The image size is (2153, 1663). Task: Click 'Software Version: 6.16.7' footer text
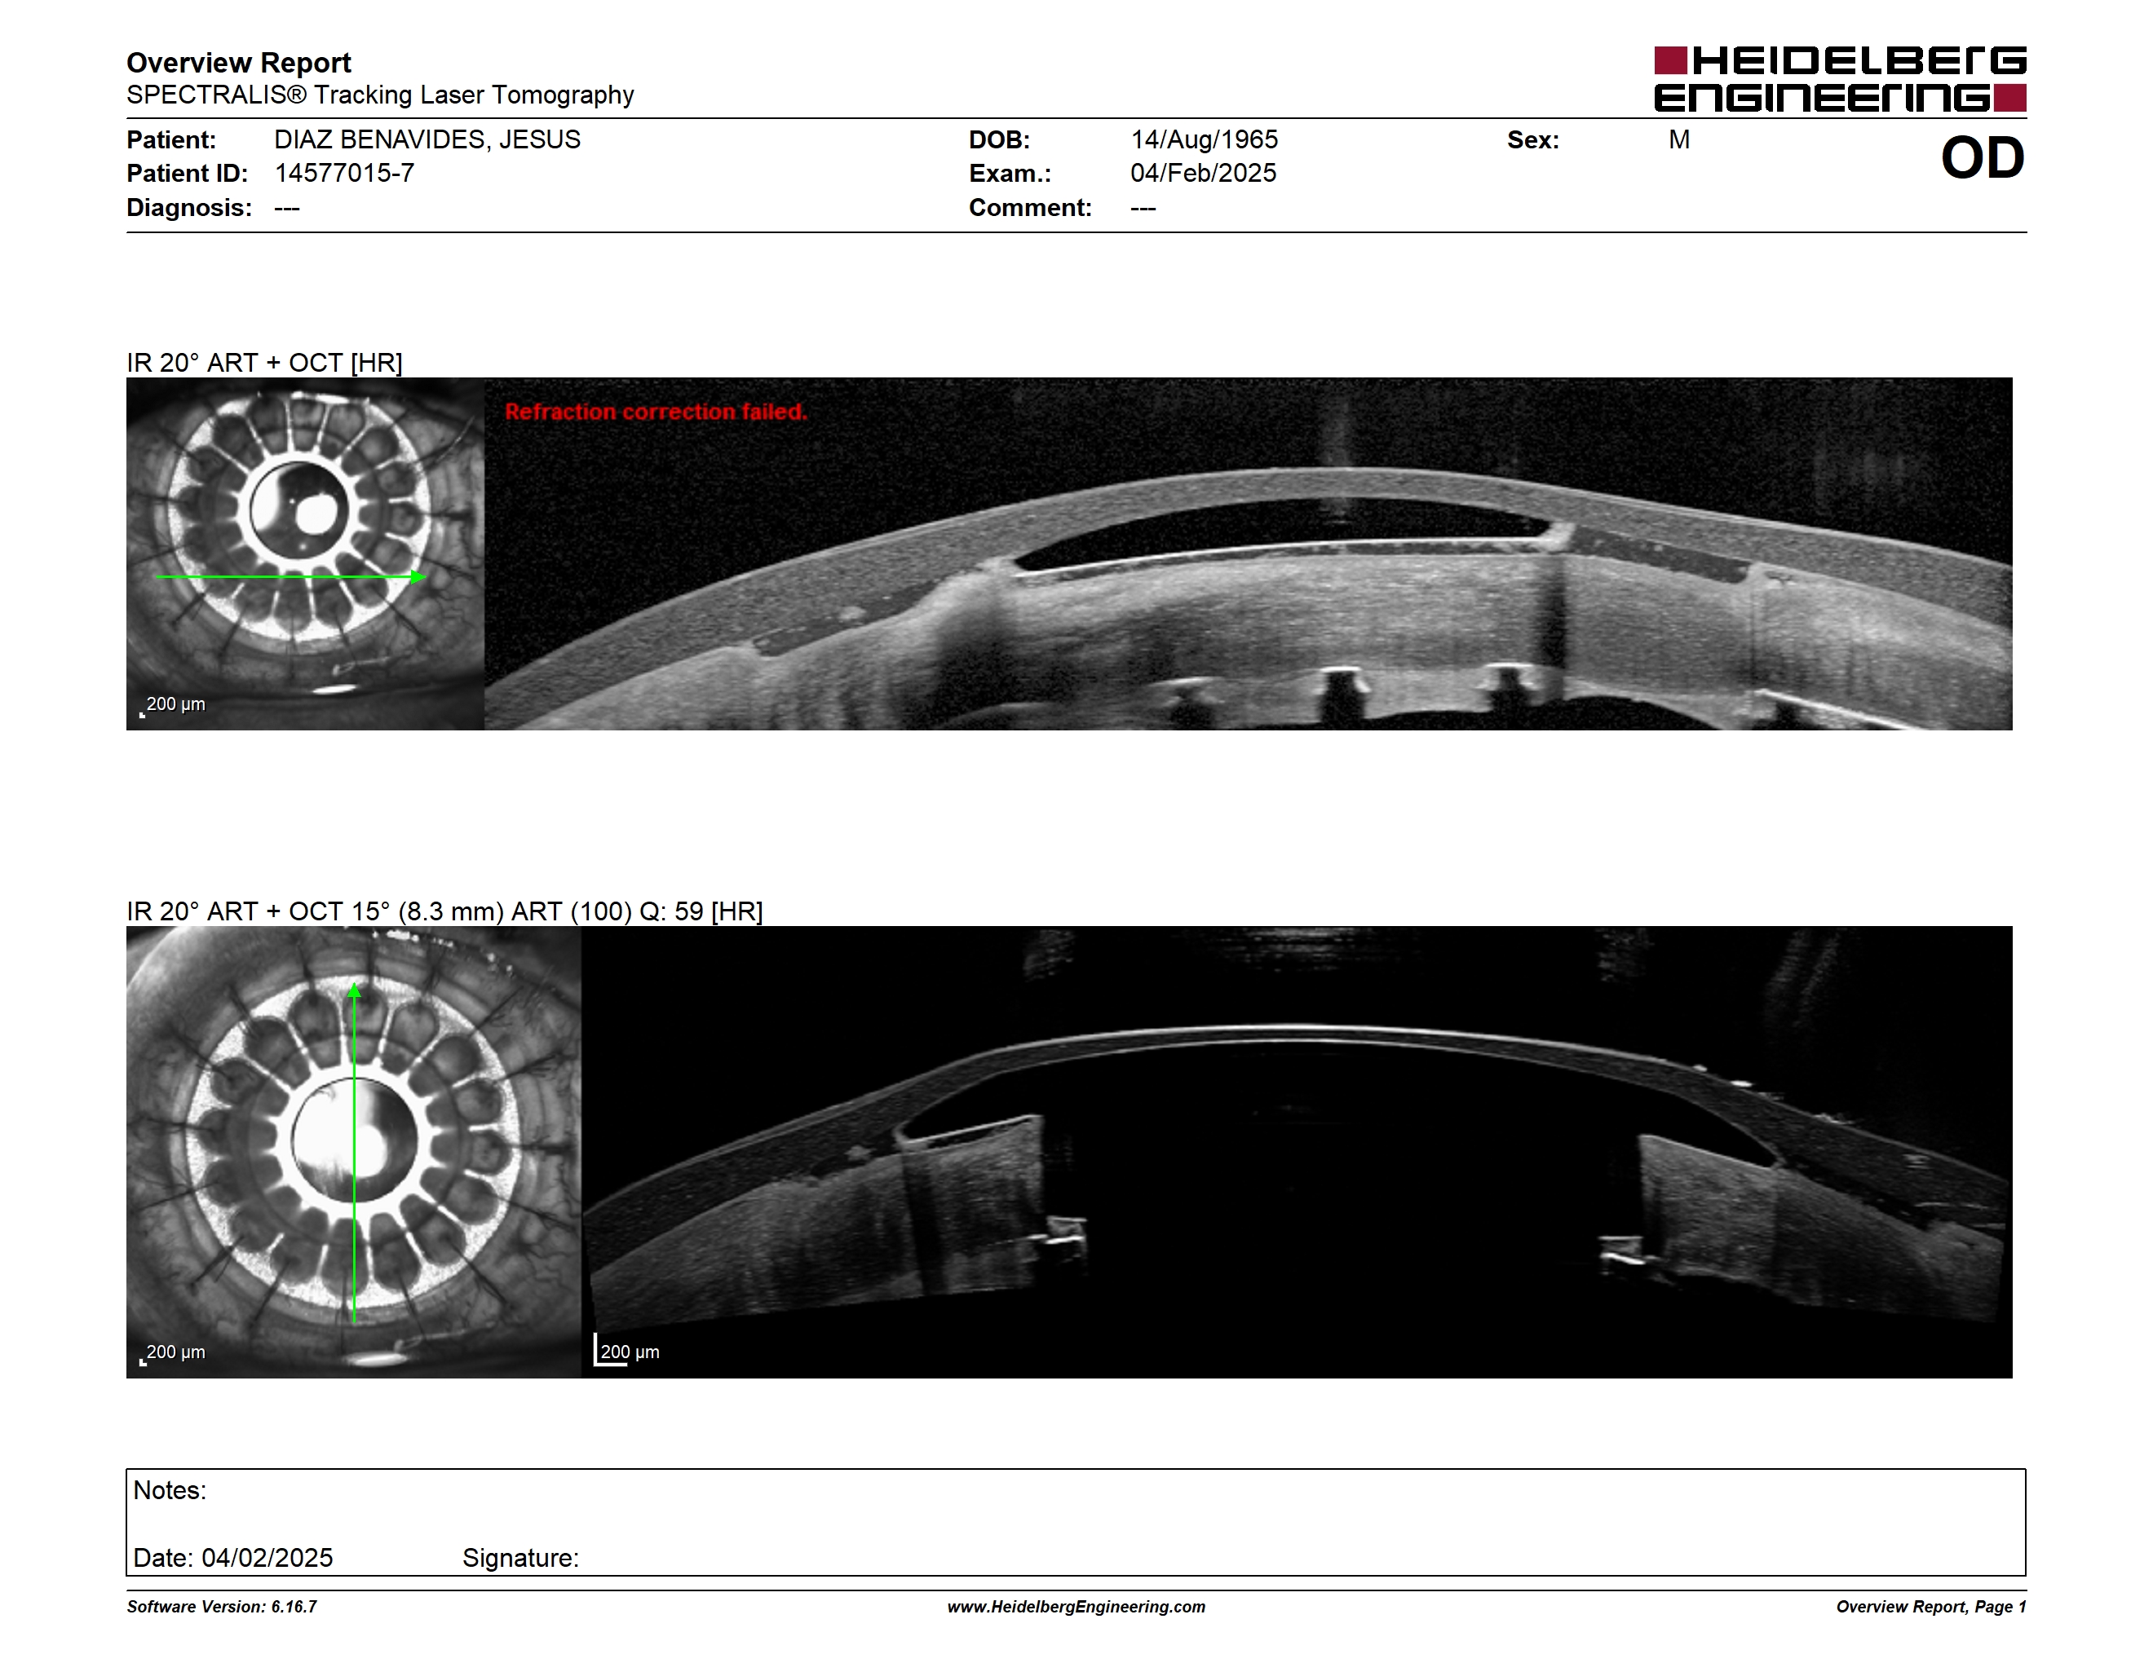[222, 1607]
